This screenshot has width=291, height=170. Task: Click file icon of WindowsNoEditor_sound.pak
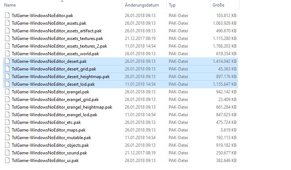[x=7, y=153]
